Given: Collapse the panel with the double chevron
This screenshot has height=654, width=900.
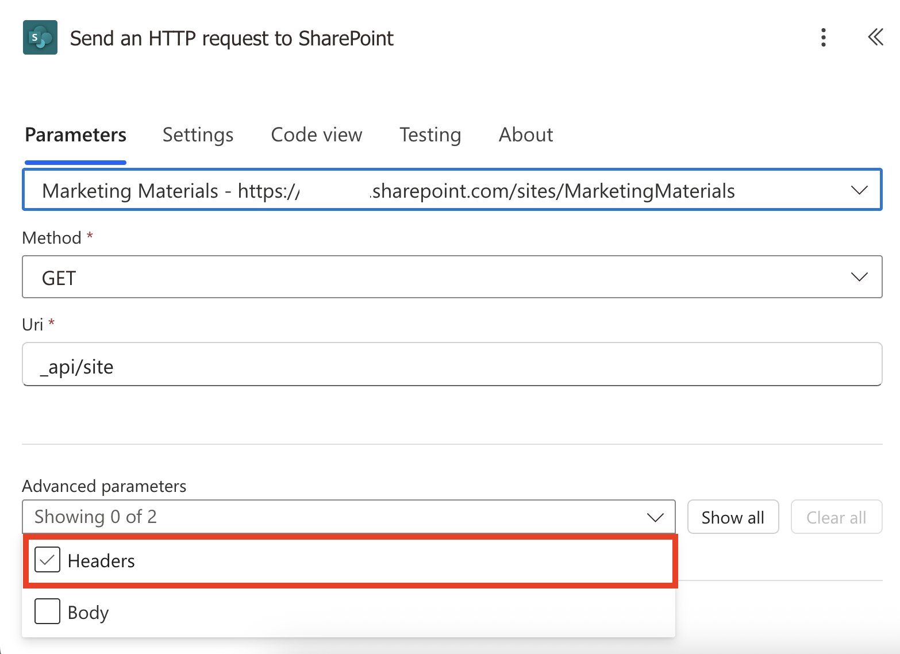Looking at the screenshot, I should click(875, 37).
